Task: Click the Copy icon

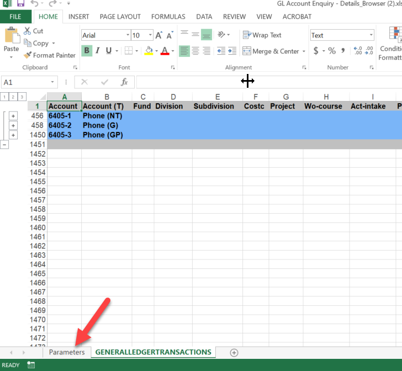Action: (28, 43)
